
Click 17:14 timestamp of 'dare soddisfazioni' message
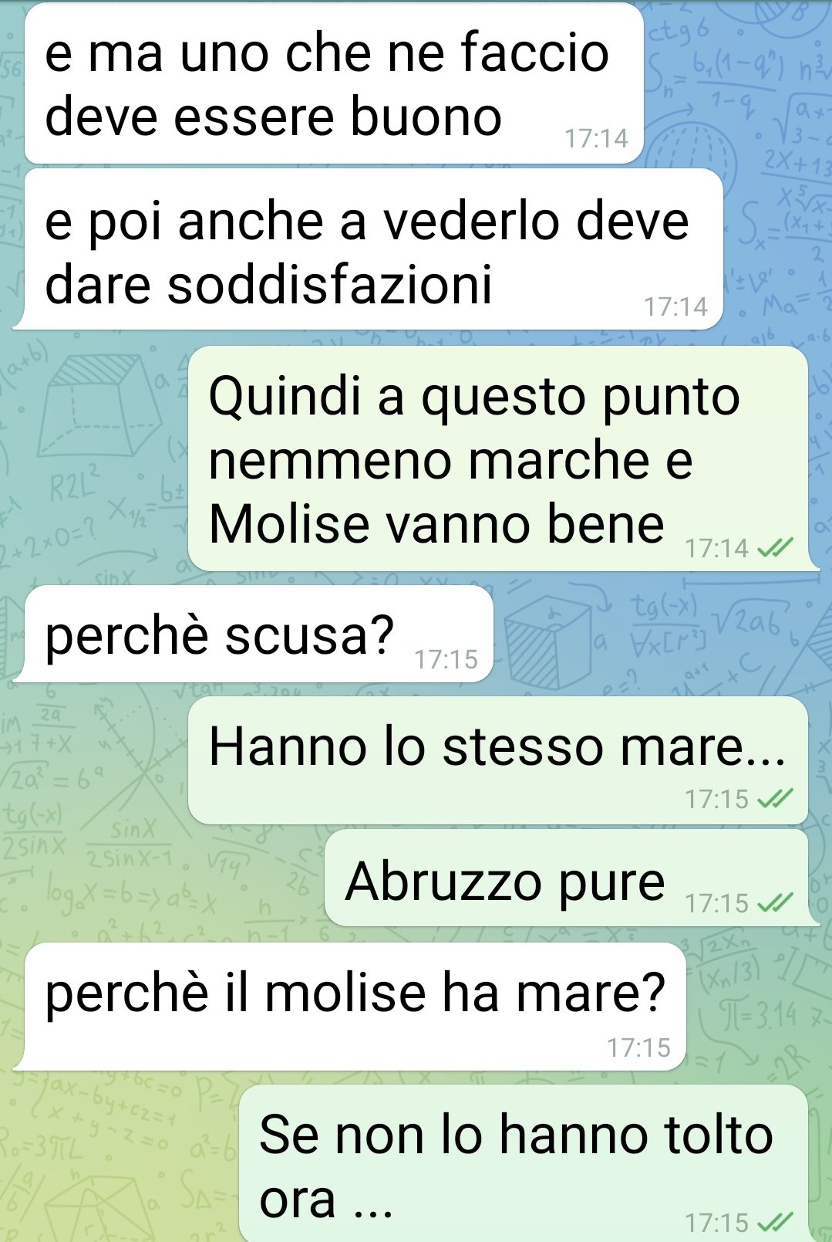[x=675, y=306]
